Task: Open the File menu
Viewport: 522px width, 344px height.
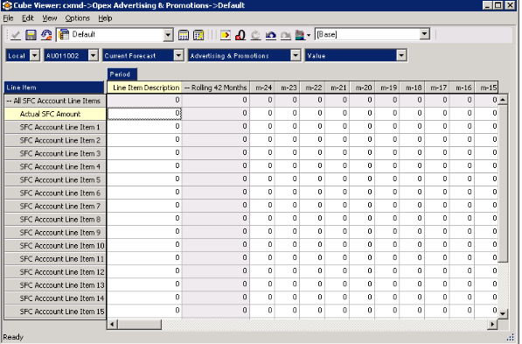Action: [x=8, y=18]
